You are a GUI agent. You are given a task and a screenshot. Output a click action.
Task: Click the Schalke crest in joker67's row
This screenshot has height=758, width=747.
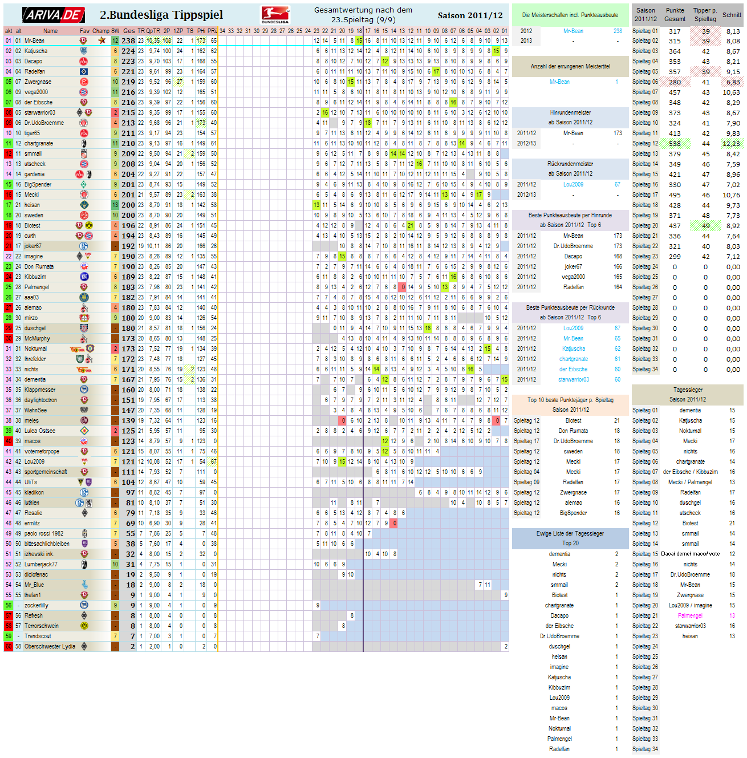click(84, 246)
